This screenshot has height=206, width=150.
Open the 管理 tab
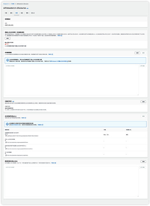coord(27,13)
